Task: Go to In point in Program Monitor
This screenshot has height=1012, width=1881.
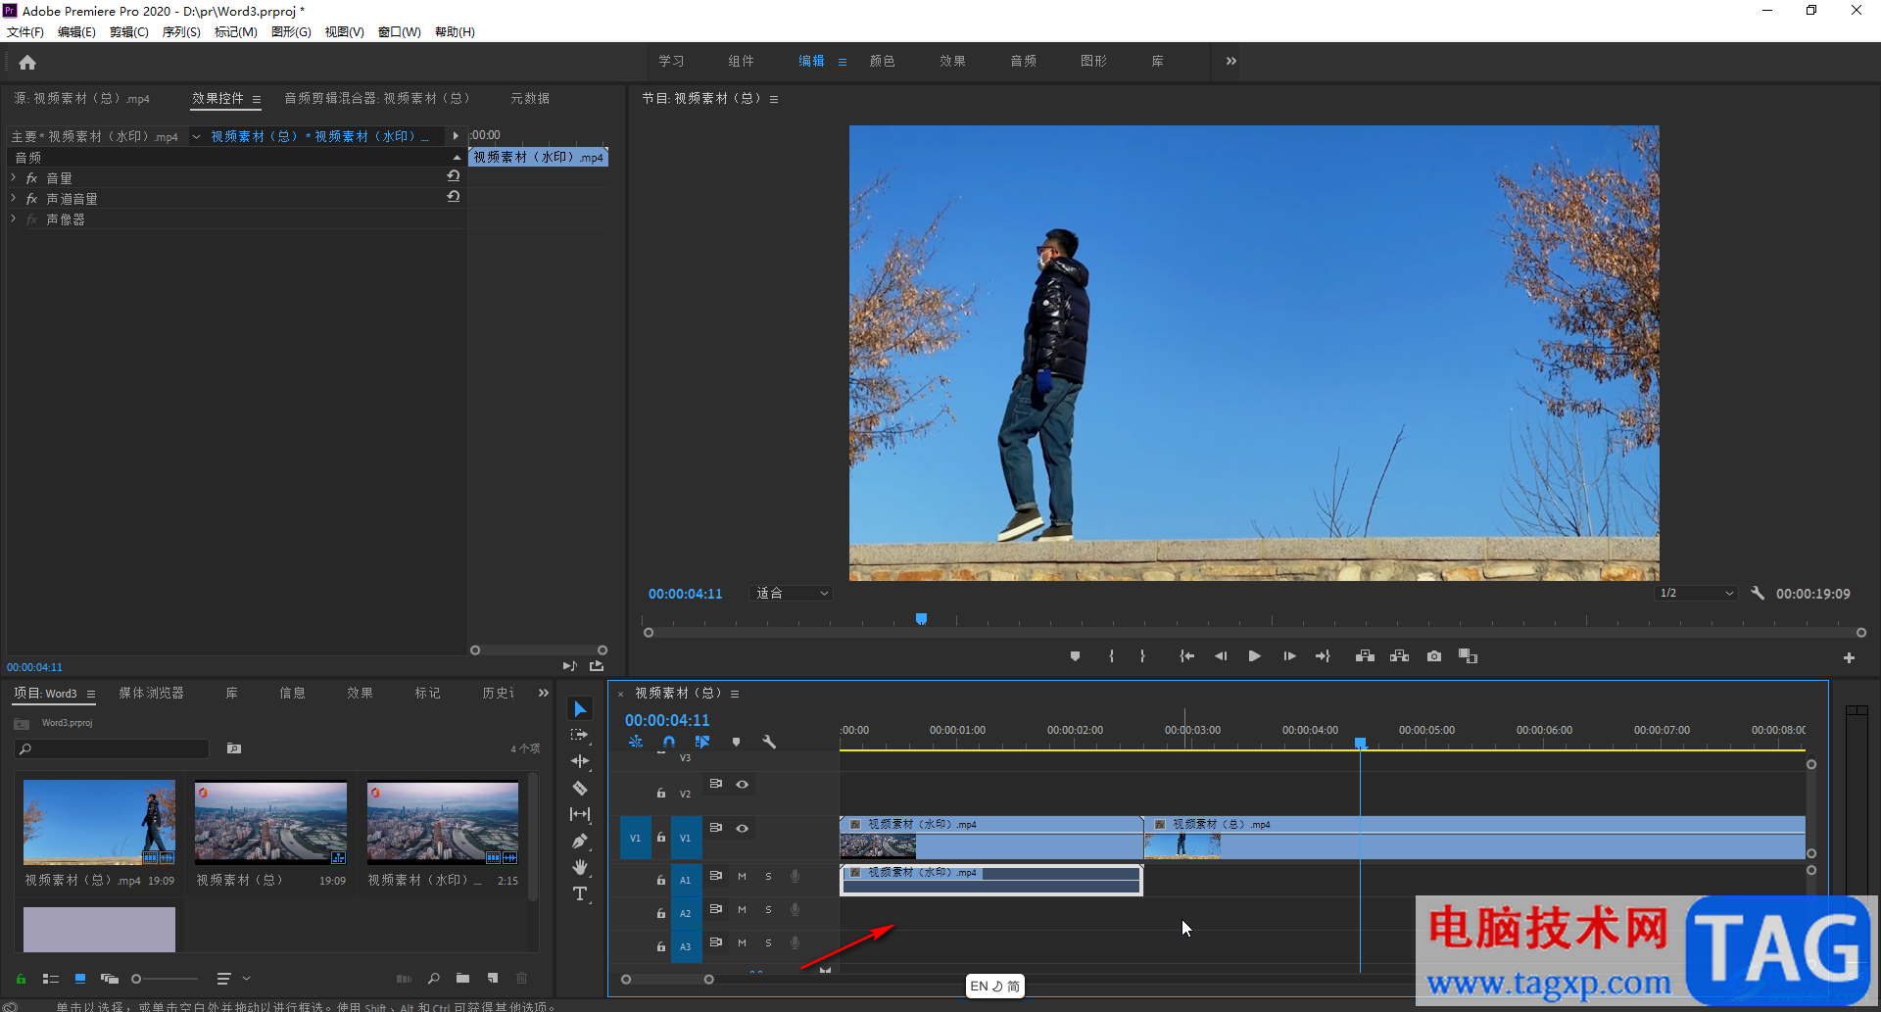Action: (1186, 656)
